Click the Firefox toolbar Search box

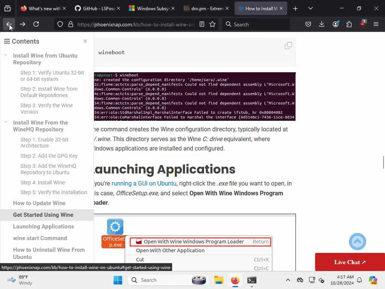coord(256,24)
